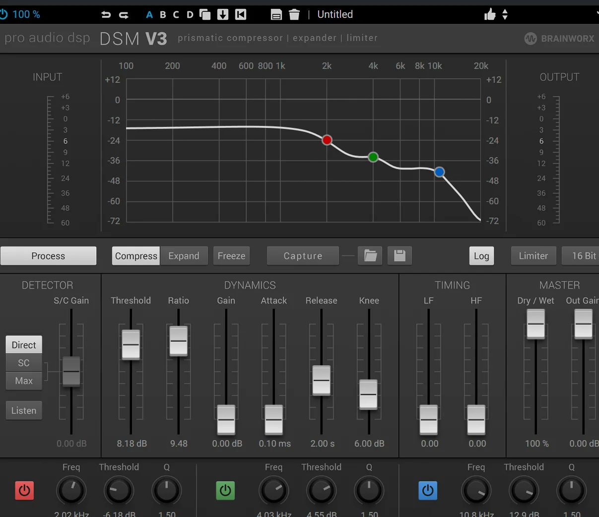Image resolution: width=599 pixels, height=517 pixels.
Task: Click the plugin power icon beside 100 %
Action: point(3,14)
